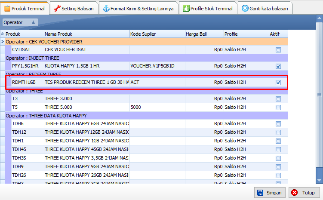Enable Aktif for TDH3S product
The image size is (323, 200).
click(278, 158)
